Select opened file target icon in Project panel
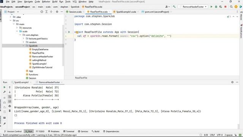The height and width of the screenshot is (137, 243). tap(42, 12)
